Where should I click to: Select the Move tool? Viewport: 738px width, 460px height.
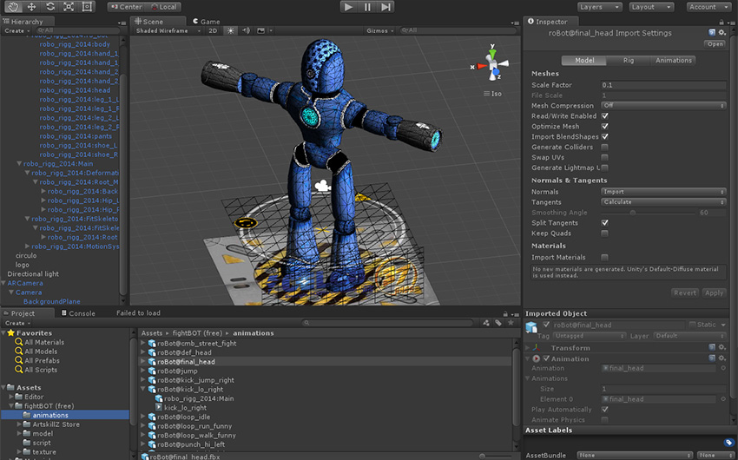point(31,7)
